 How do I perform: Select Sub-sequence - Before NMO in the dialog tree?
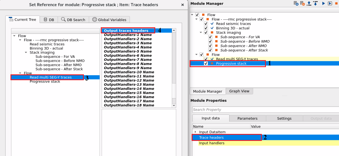60,61
